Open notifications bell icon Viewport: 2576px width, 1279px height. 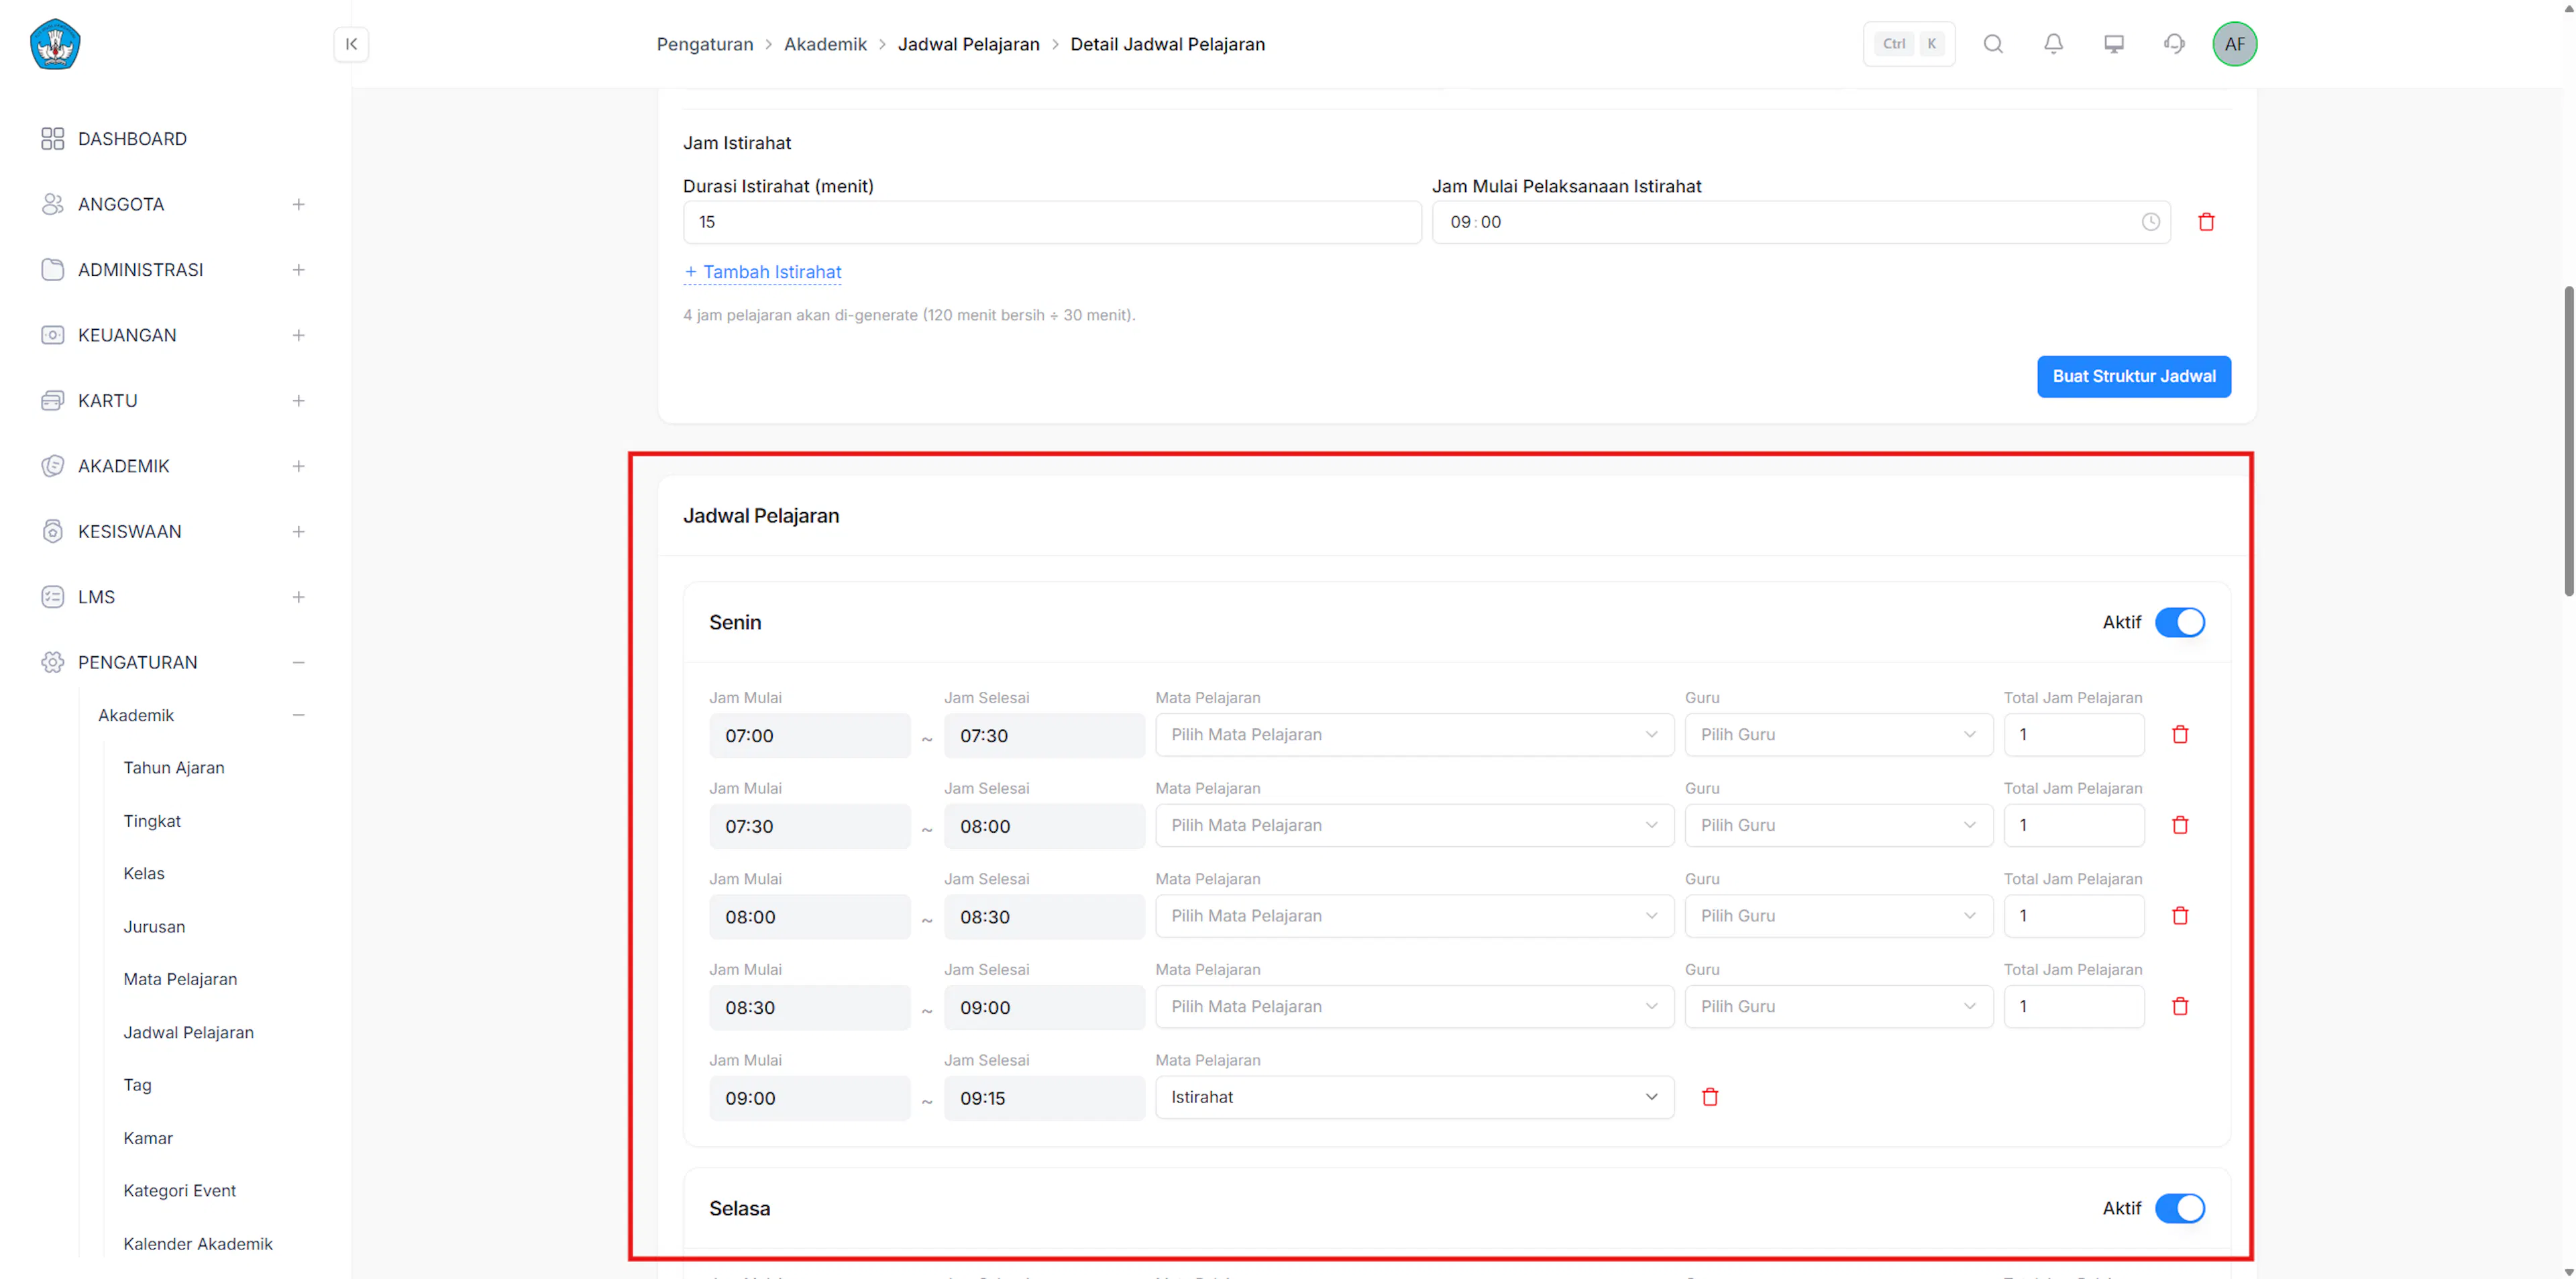coord(2053,44)
